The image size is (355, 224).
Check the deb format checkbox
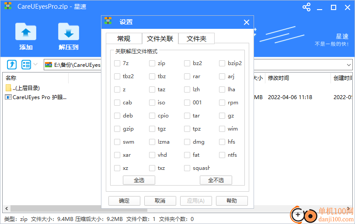coord(117,116)
